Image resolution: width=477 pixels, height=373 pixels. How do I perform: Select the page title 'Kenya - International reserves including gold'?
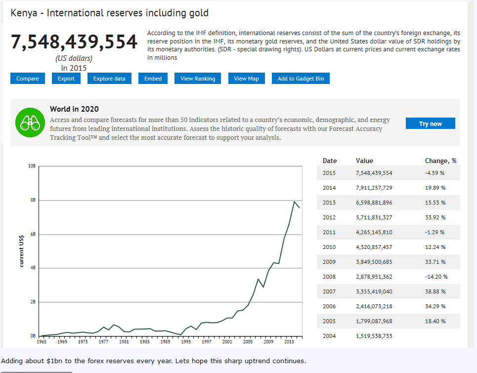tap(110, 13)
